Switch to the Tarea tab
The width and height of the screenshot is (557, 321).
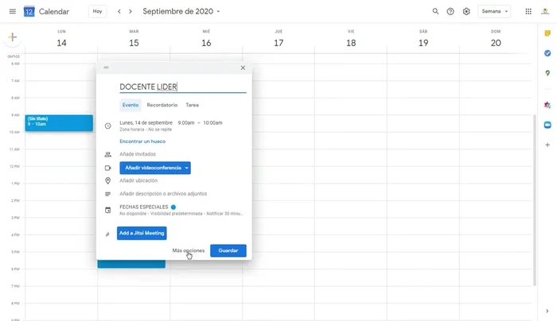[x=193, y=105]
